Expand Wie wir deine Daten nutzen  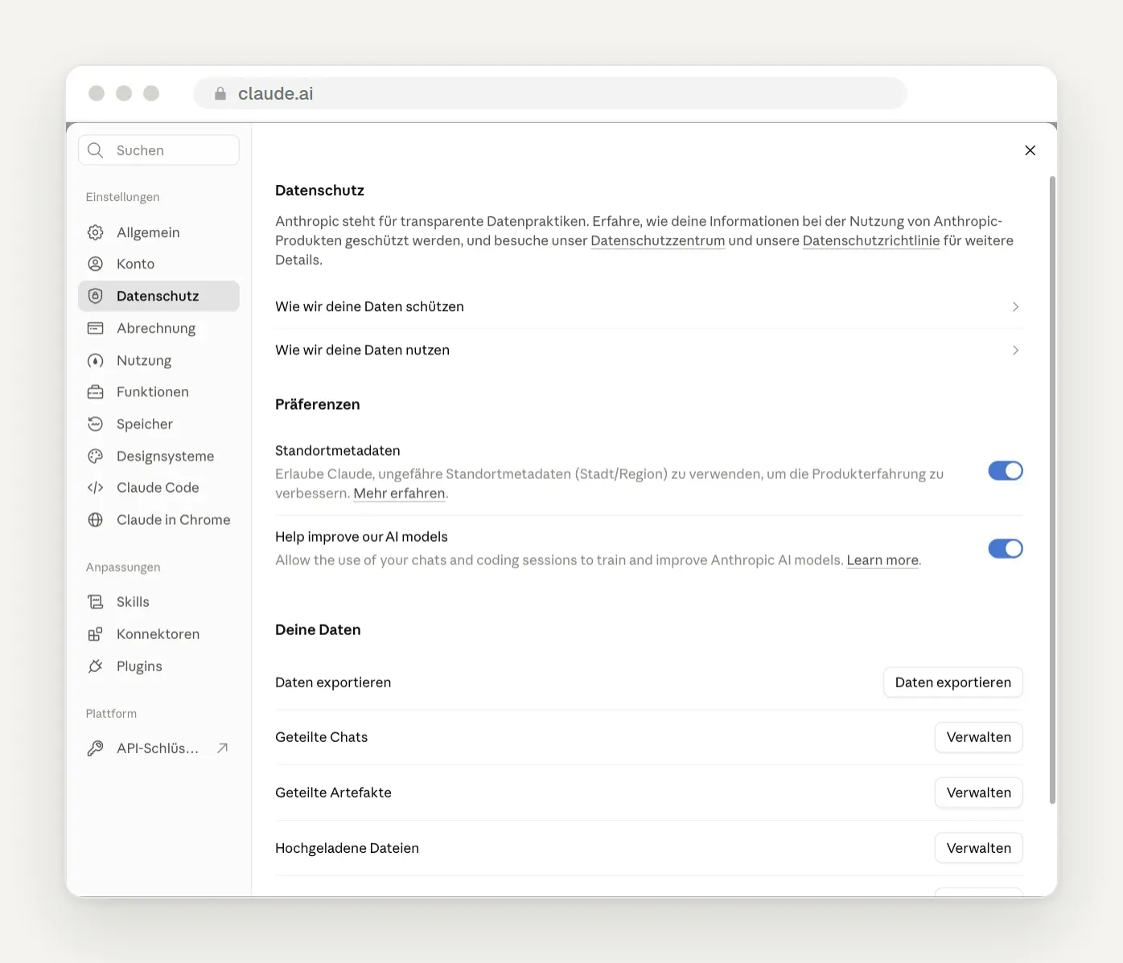point(648,350)
